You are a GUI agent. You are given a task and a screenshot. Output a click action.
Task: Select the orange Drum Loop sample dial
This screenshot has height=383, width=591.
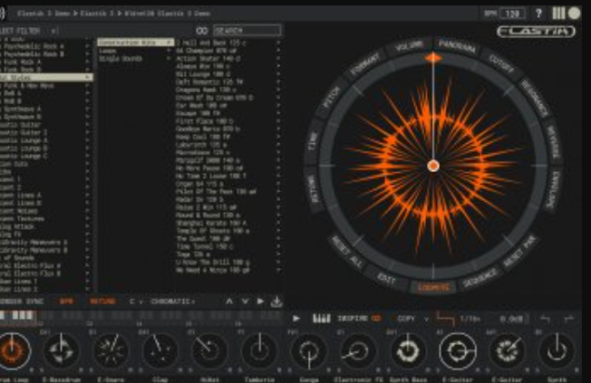[14, 350]
